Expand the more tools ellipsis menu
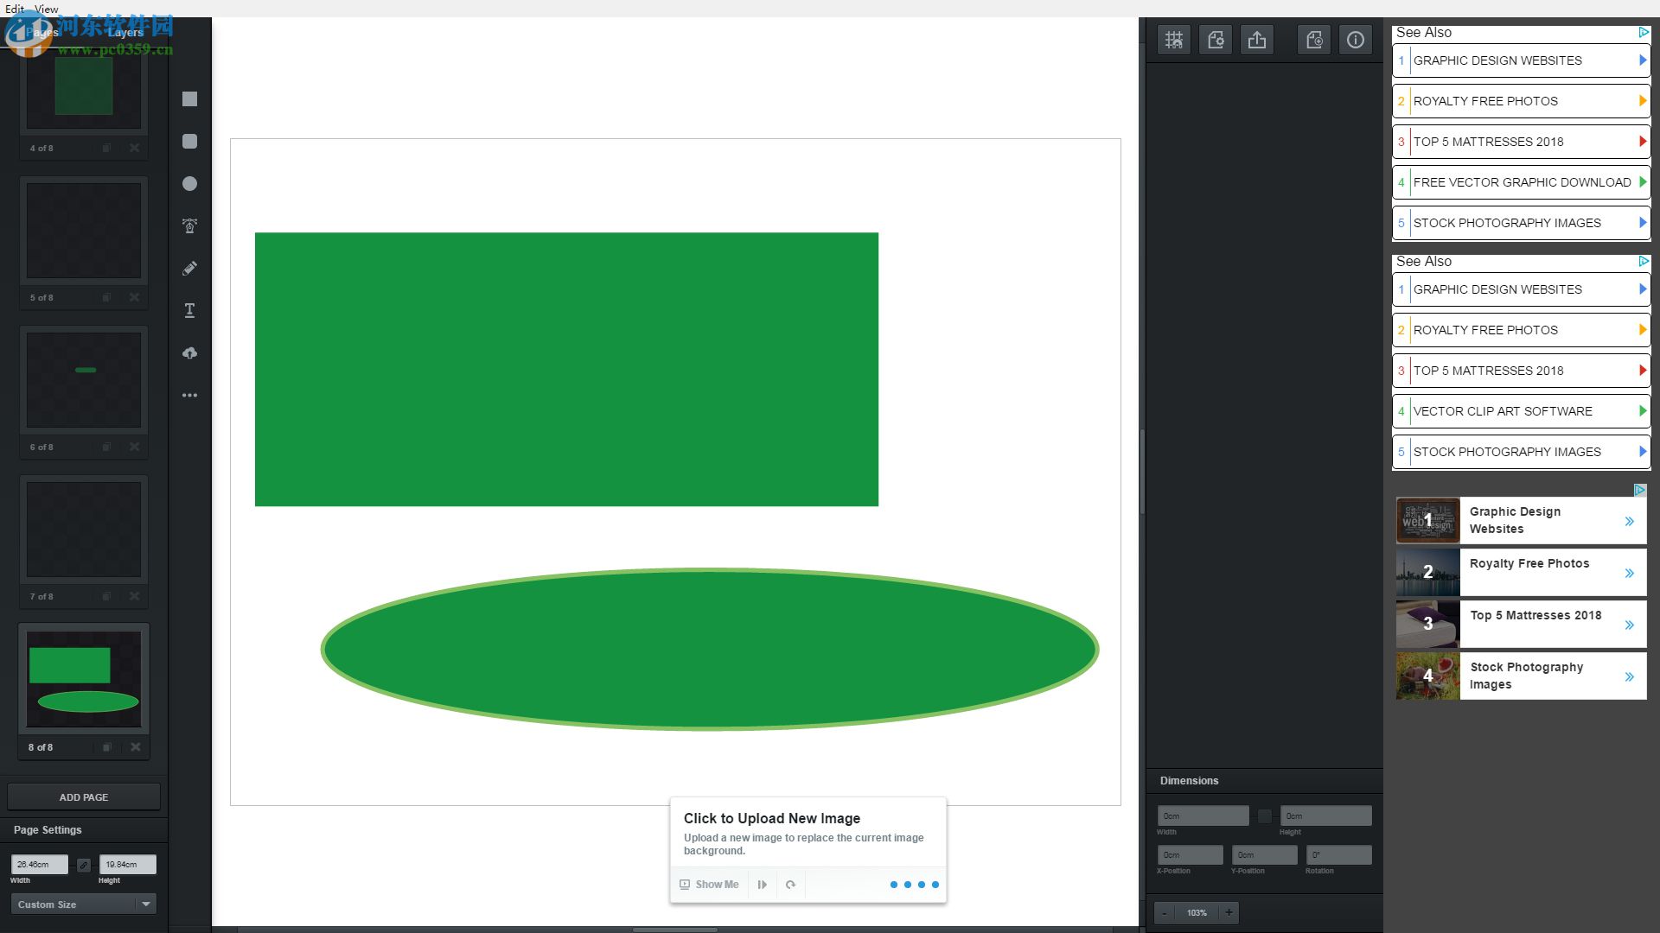 click(x=189, y=395)
